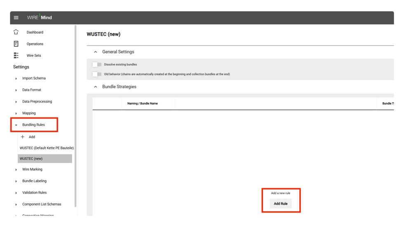Select Validation Rules settings item

click(x=34, y=192)
